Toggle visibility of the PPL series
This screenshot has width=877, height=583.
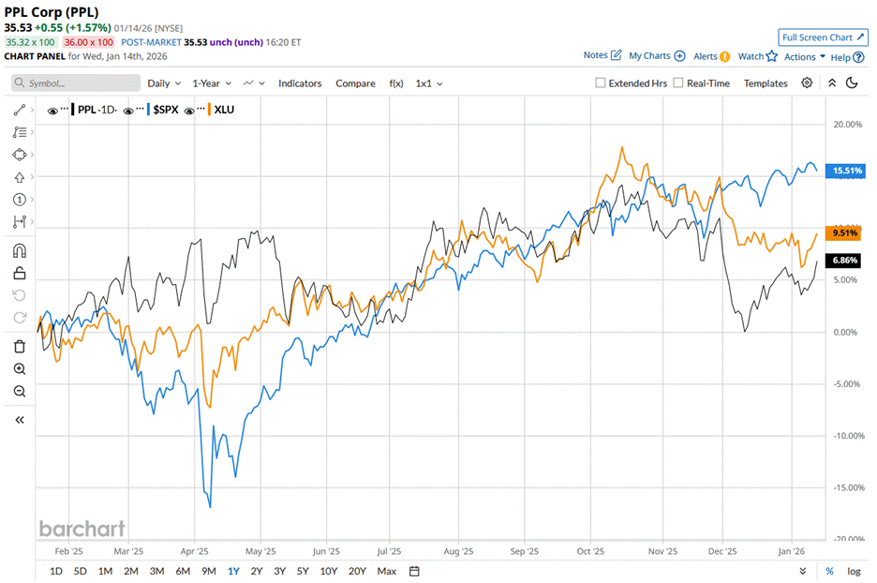(x=52, y=111)
